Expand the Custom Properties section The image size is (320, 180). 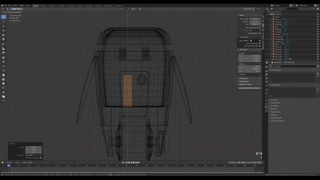pyautogui.click(x=277, y=121)
